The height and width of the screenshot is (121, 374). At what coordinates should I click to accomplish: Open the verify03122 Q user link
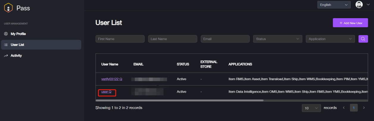pyautogui.click(x=112, y=79)
